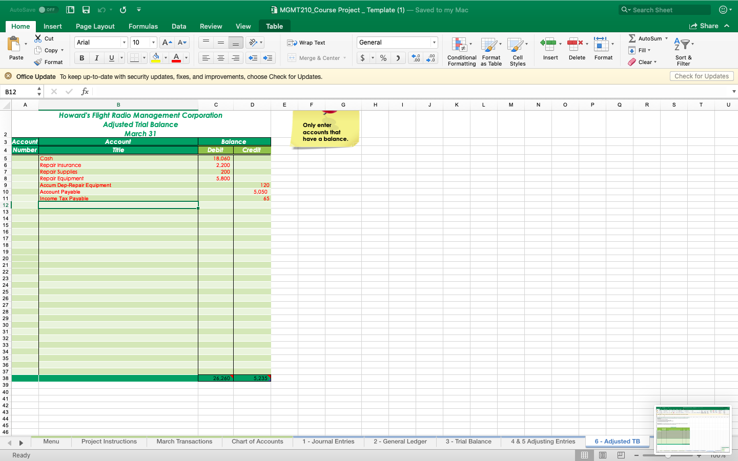
Task: Click inside the Search Sheet field
Action: pyautogui.click(x=664, y=9)
